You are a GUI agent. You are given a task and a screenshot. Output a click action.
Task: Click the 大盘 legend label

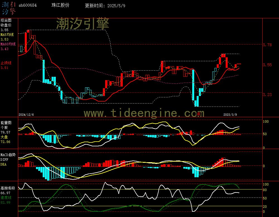pyautogui.click(x=4, y=137)
